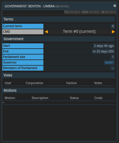Click the Members of Parliament label

[23, 68]
